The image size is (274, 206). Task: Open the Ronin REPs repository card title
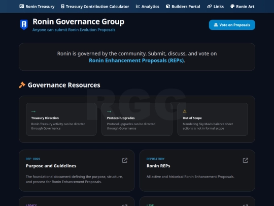tap(158, 166)
